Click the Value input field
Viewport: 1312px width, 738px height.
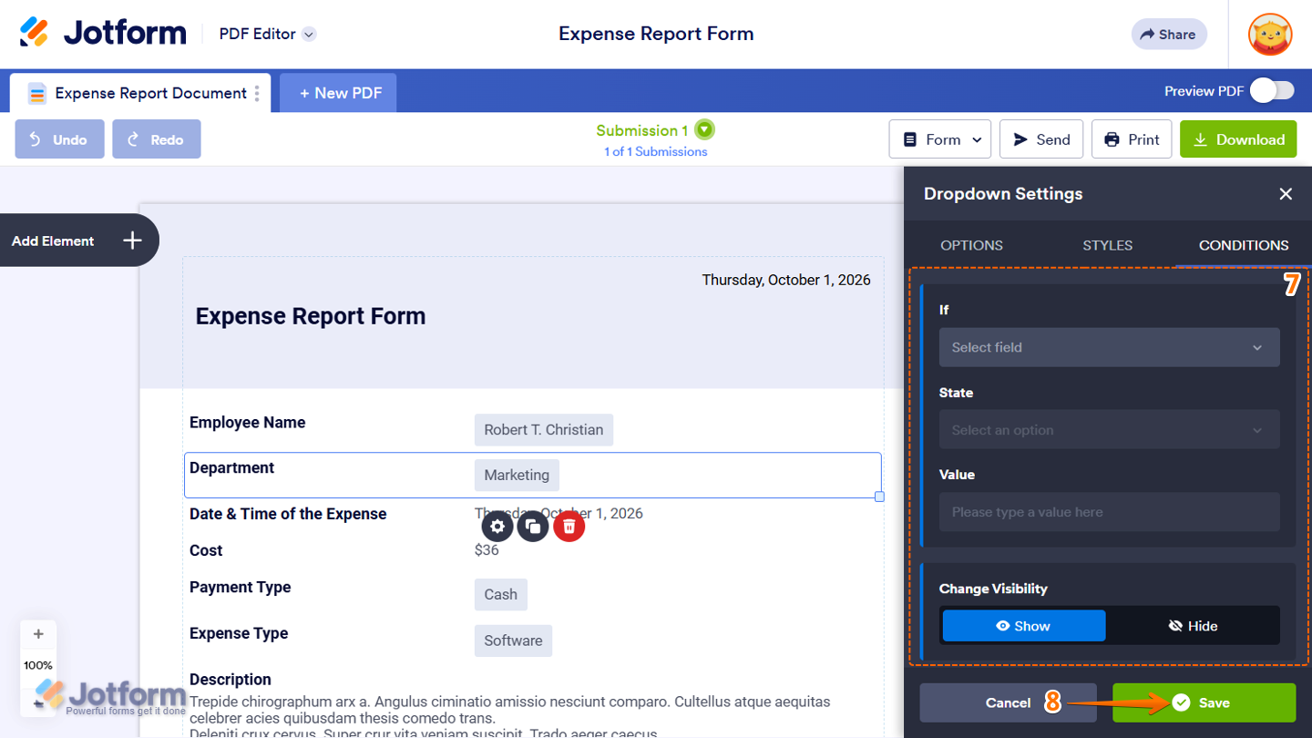point(1109,512)
